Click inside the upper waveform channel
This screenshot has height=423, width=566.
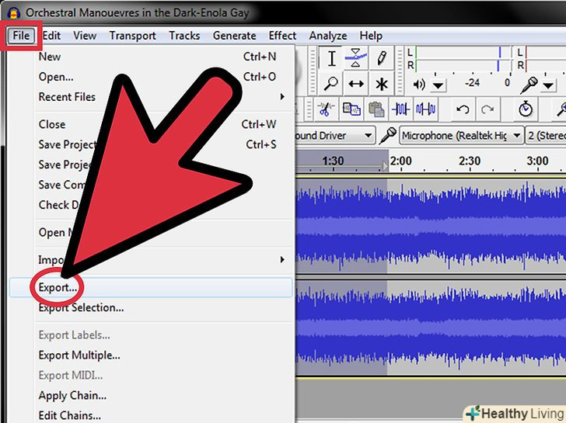431,227
